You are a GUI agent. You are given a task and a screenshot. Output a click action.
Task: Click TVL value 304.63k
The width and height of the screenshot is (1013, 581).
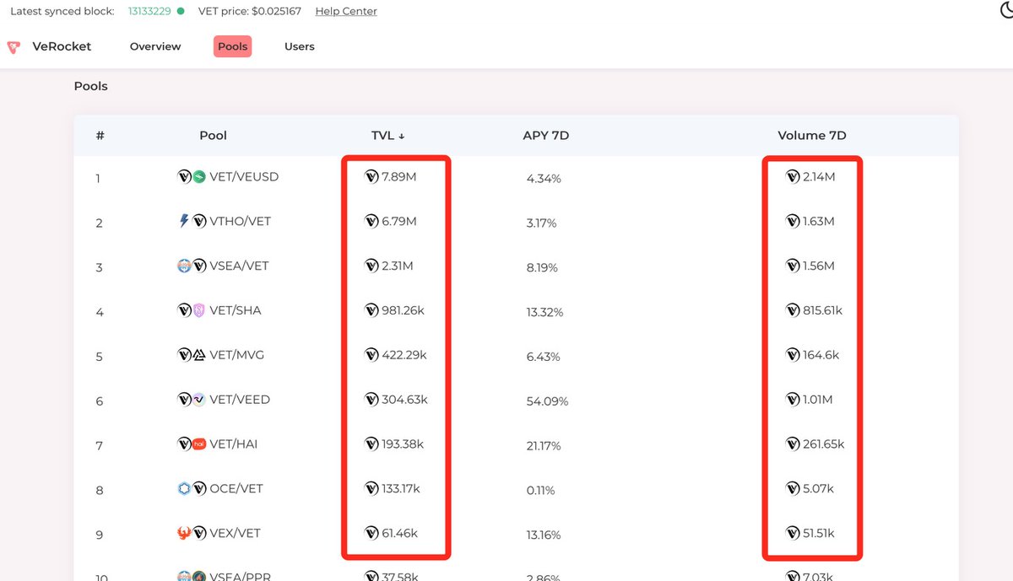click(404, 400)
